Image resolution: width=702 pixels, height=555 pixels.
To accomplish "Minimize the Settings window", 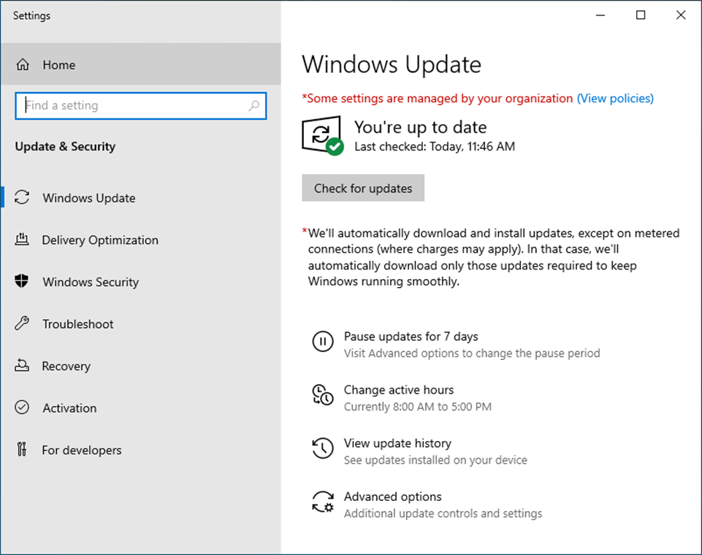I will tap(600, 15).
